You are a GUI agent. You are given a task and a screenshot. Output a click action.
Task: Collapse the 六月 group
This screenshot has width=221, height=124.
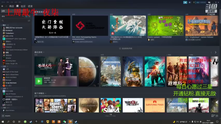click(2, 108)
